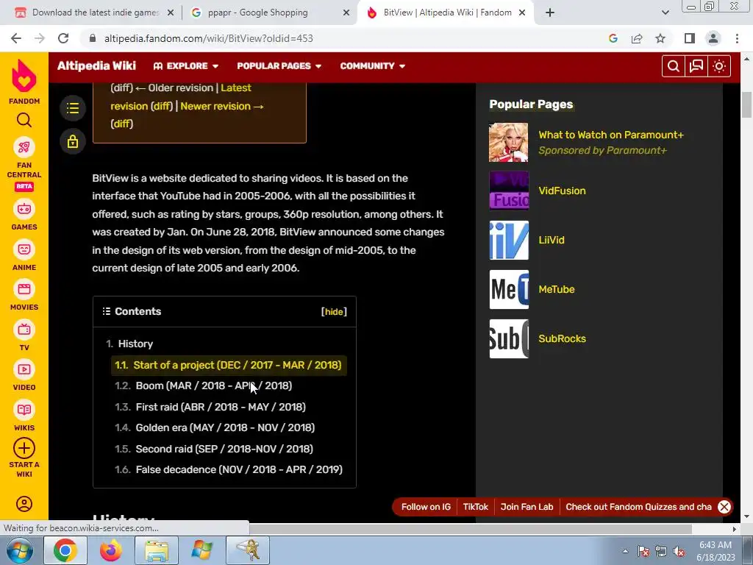Open Newer revision link
This screenshot has height=565, width=753.
tap(222, 106)
